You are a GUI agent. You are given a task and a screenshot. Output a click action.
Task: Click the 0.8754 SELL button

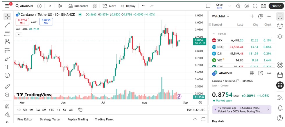[22, 21]
